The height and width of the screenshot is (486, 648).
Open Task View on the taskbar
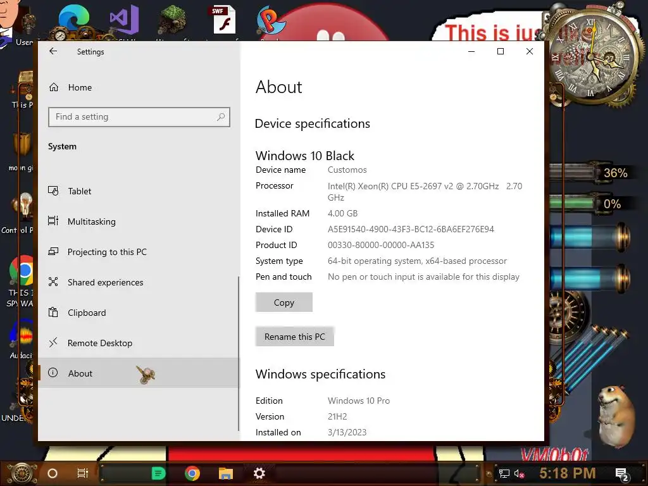click(83, 473)
